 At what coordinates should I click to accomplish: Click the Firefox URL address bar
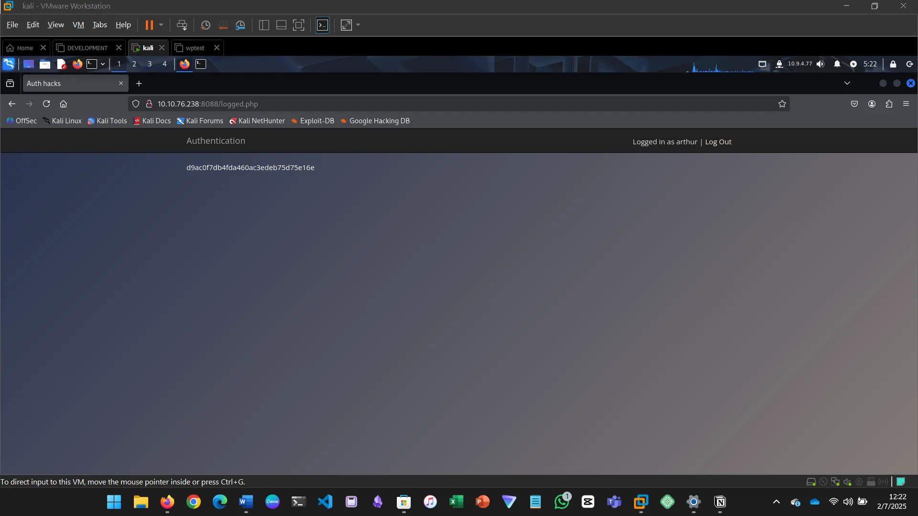click(x=430, y=104)
